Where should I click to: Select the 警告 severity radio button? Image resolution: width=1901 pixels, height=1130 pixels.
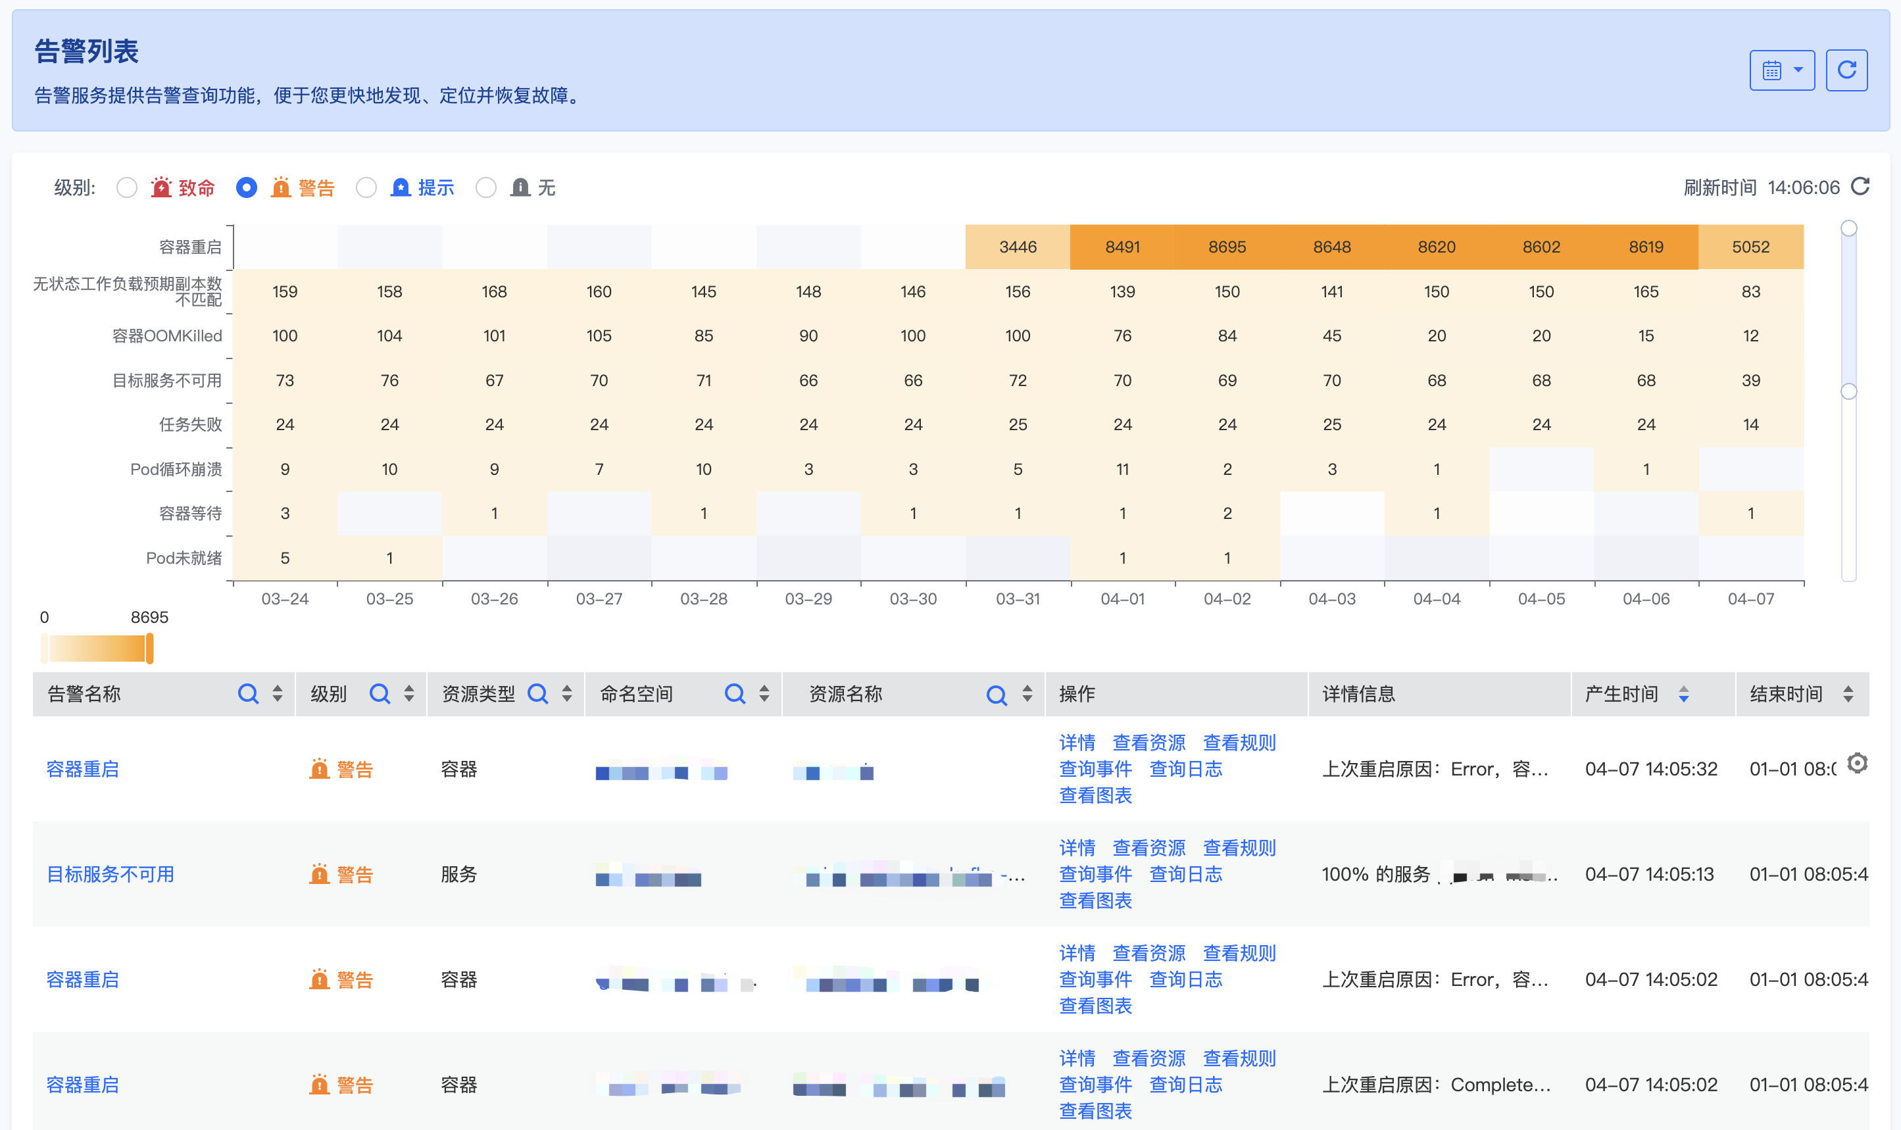246,187
